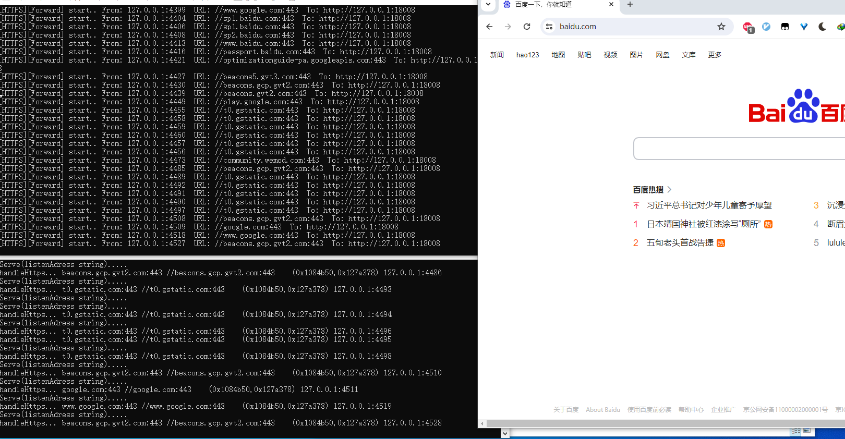Reload the baidu.com page
845x439 pixels.
(x=527, y=27)
